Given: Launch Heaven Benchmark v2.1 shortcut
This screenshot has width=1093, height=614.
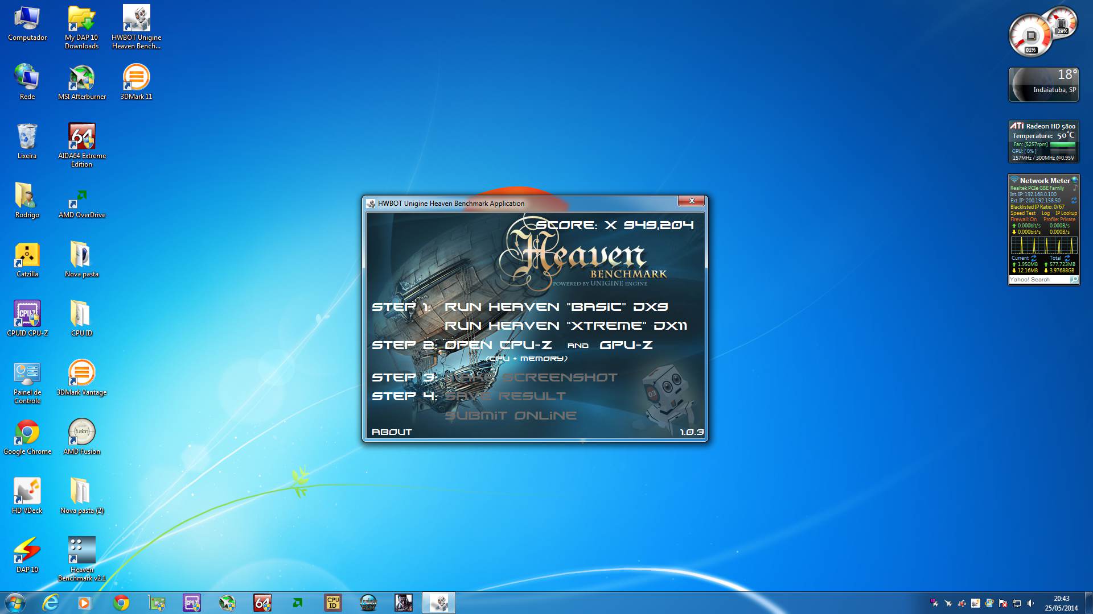Looking at the screenshot, I should point(81,559).
